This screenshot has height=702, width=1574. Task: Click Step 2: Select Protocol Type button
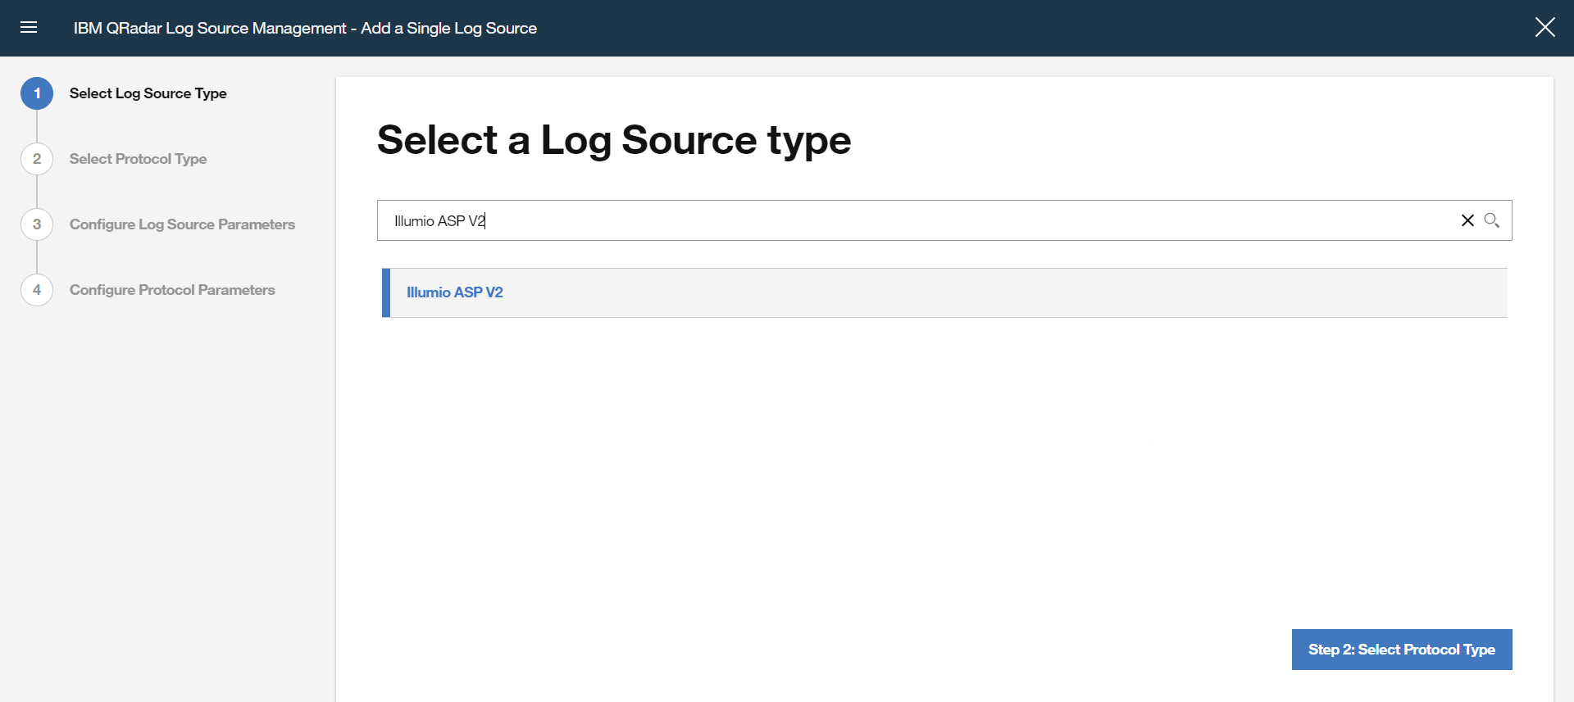(1402, 650)
